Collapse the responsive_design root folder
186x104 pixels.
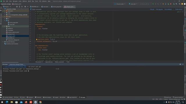coord(3,9)
